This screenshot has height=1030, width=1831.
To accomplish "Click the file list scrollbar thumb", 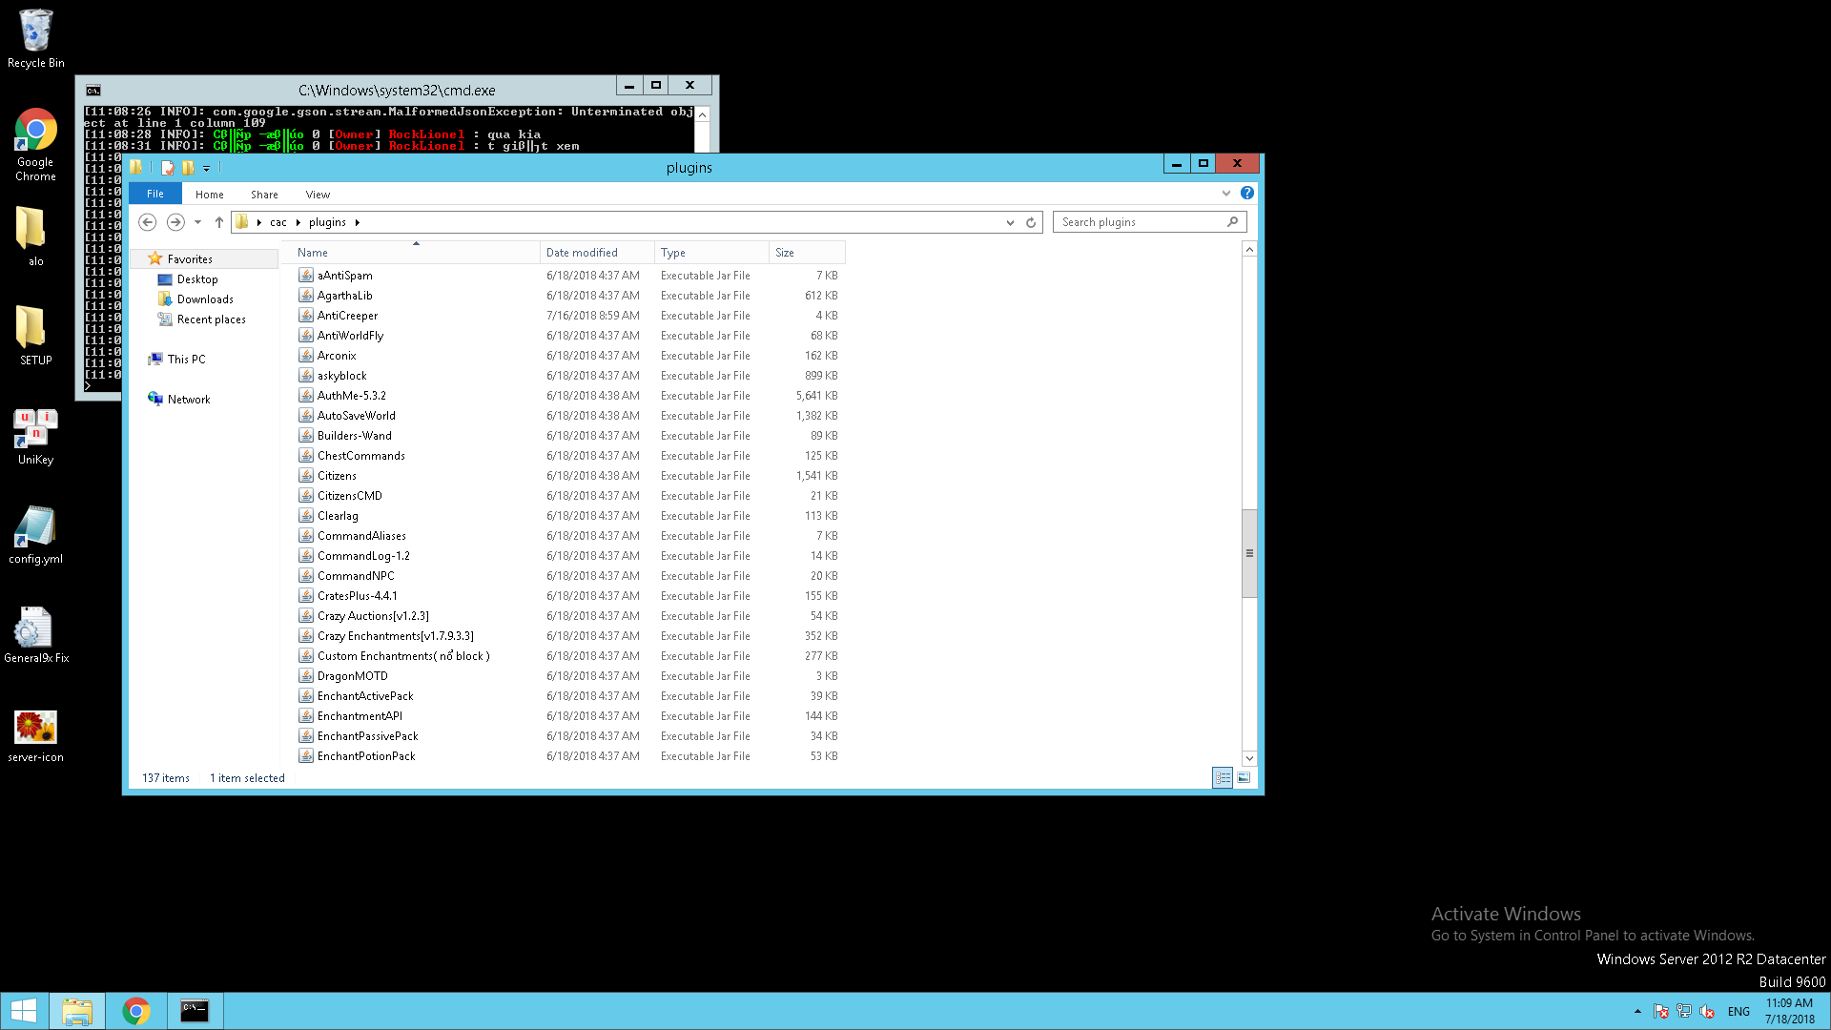I will coord(1249,553).
